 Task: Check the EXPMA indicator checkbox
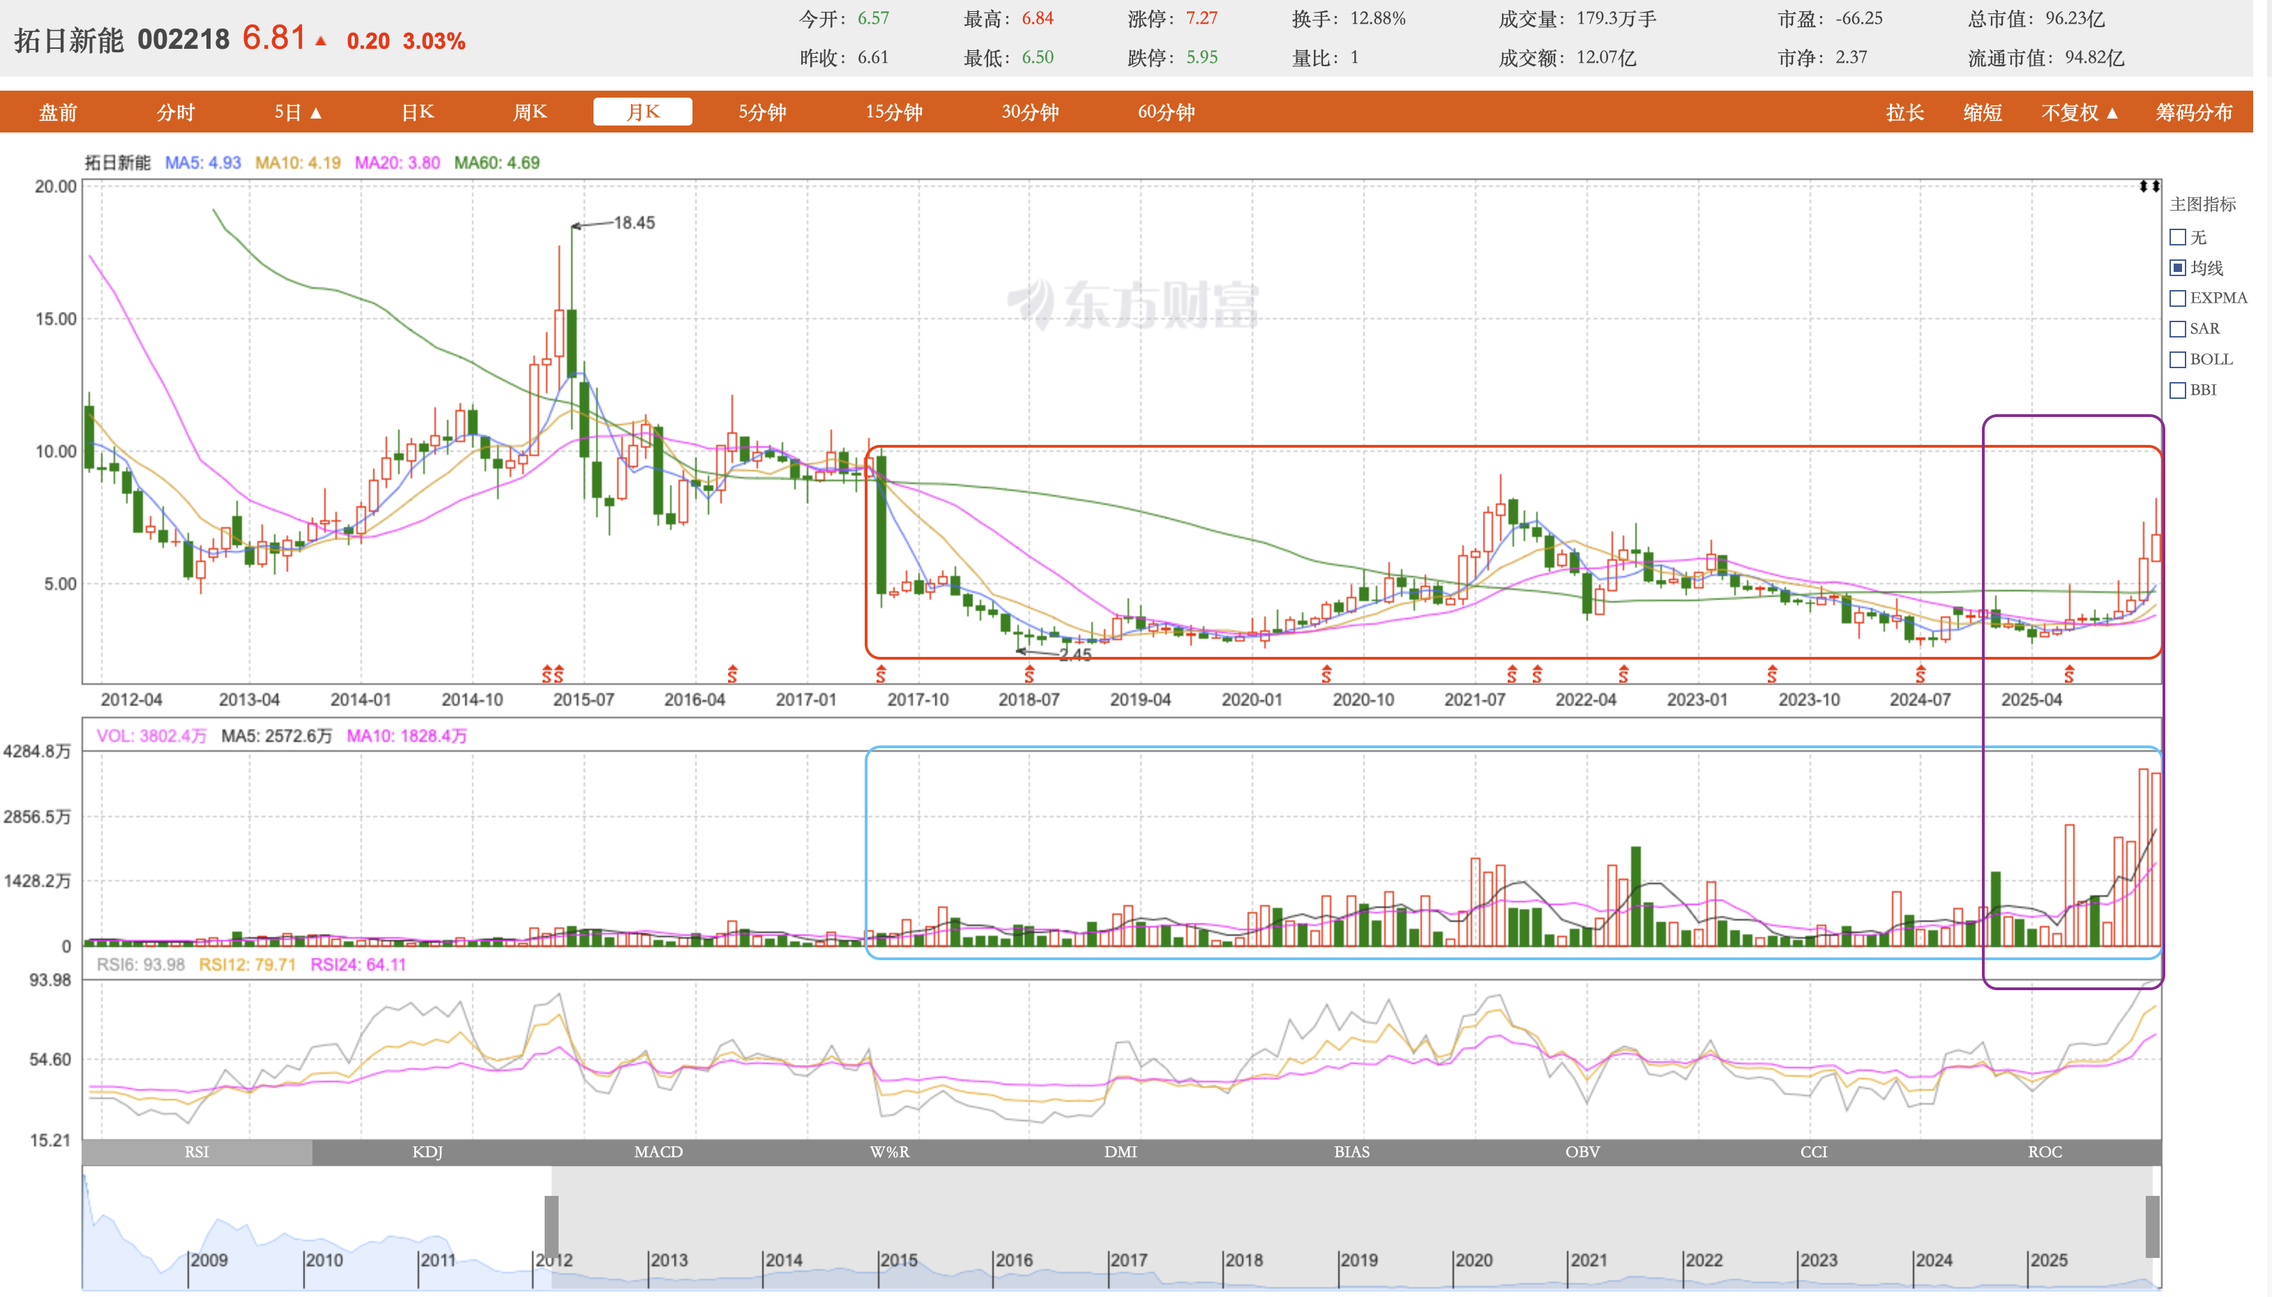[2178, 298]
